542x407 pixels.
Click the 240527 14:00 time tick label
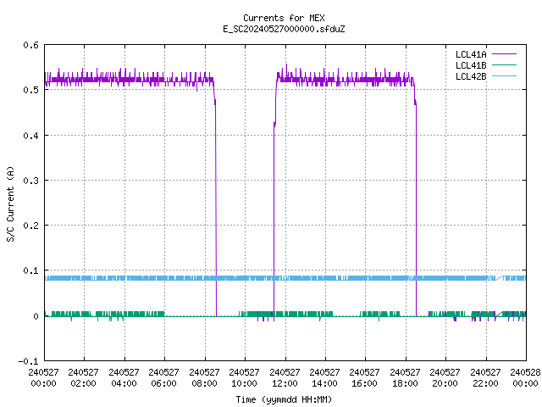tap(324, 378)
